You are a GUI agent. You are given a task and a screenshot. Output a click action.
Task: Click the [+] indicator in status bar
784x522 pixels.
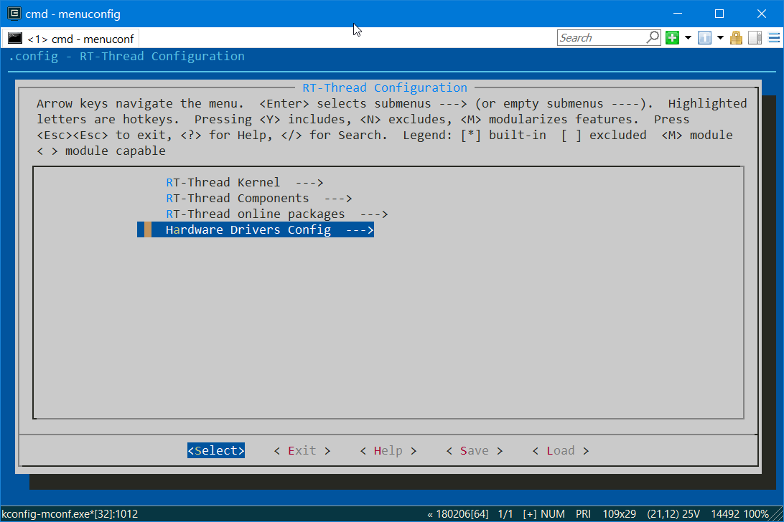(530, 514)
